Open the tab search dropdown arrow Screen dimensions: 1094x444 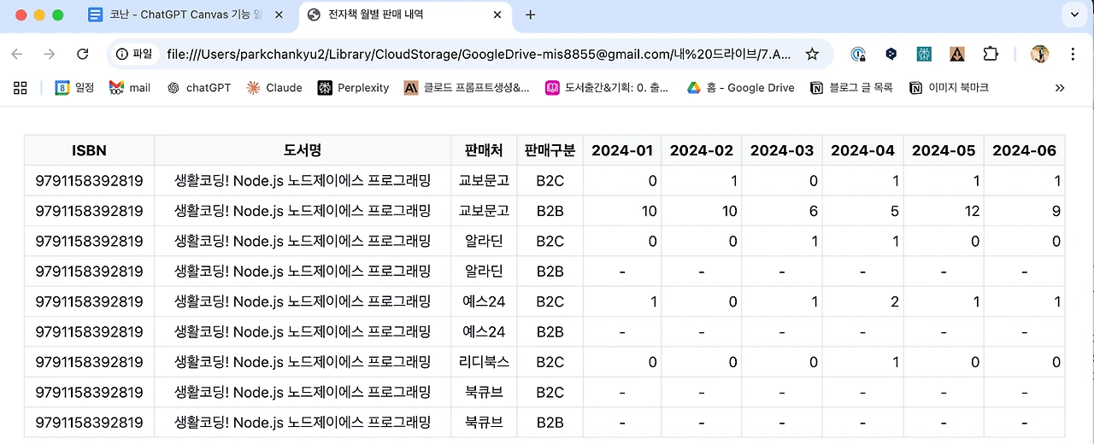(1073, 15)
